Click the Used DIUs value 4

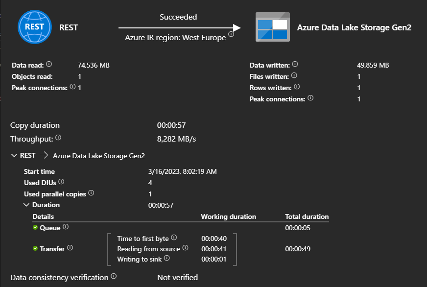click(x=150, y=183)
